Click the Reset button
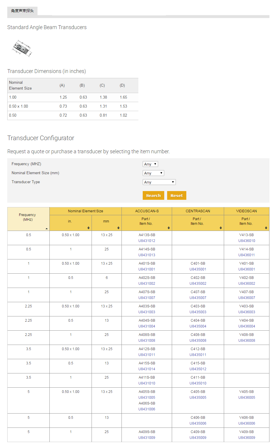The image size is (277, 447). coord(177,195)
